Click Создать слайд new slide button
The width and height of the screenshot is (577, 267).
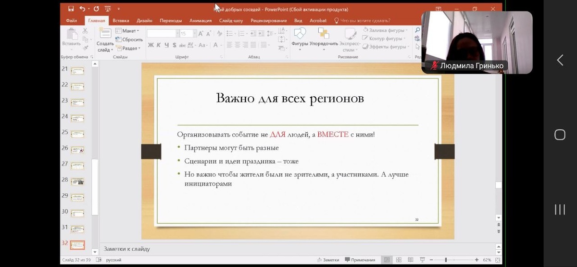click(105, 39)
